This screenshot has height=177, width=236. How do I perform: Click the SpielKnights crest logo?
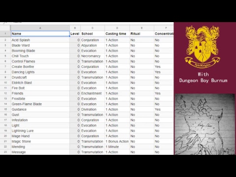[x=203, y=47]
